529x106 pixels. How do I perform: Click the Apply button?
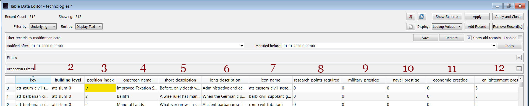point(477,17)
